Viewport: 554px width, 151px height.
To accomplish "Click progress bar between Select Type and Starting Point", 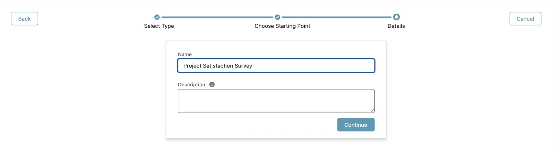I will pos(217,17).
